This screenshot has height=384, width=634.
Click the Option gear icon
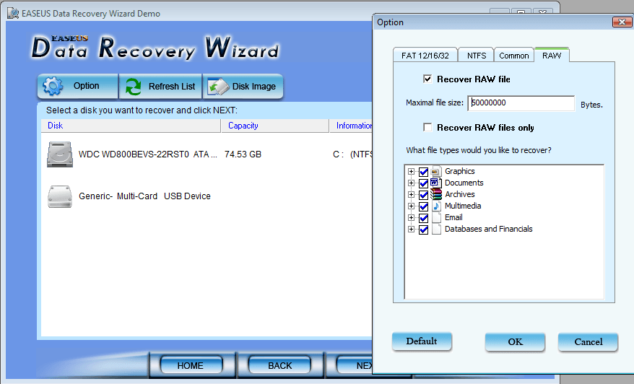(x=53, y=86)
